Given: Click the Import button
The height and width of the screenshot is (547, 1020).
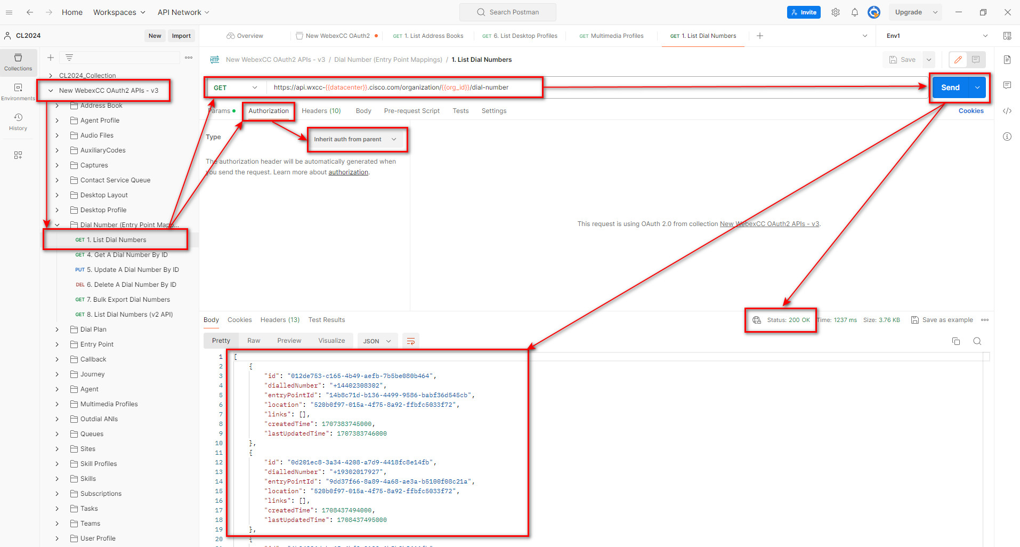Looking at the screenshot, I should point(181,36).
